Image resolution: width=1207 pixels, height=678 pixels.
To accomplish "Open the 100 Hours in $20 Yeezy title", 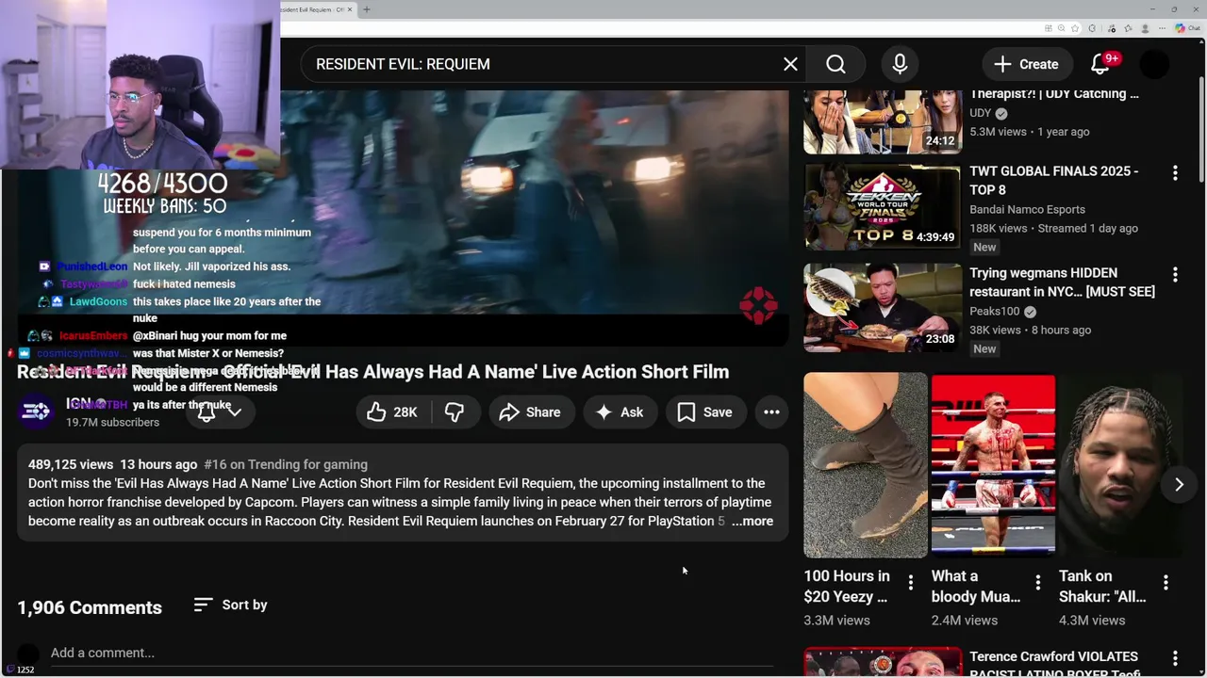I will point(847,586).
